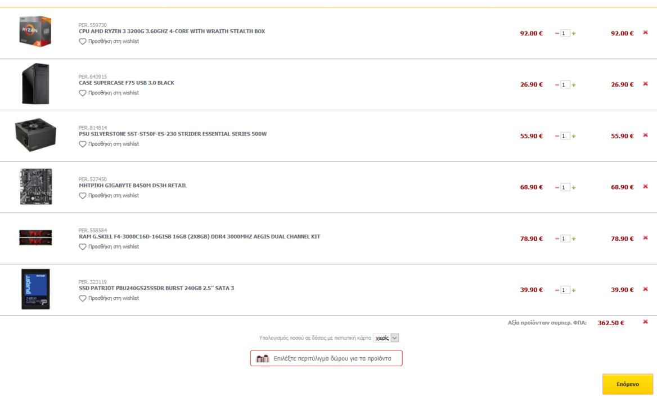
Task: Edit quantity field for Gigabyte B450M
Action: click(x=565, y=187)
